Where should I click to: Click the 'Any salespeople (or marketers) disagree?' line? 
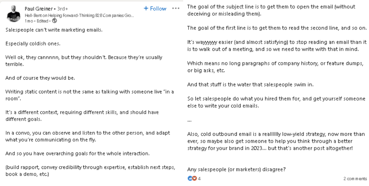(236, 169)
